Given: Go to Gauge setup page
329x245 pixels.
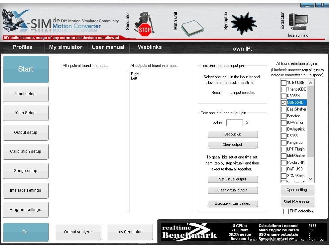Looking at the screenshot, I should tap(26, 171).
